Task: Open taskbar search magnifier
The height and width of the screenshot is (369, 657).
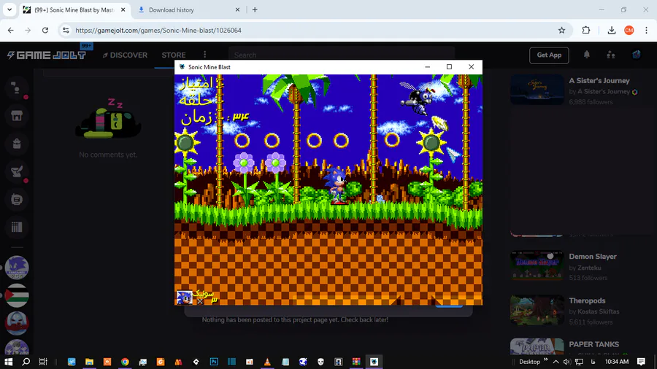Action: tap(26, 362)
